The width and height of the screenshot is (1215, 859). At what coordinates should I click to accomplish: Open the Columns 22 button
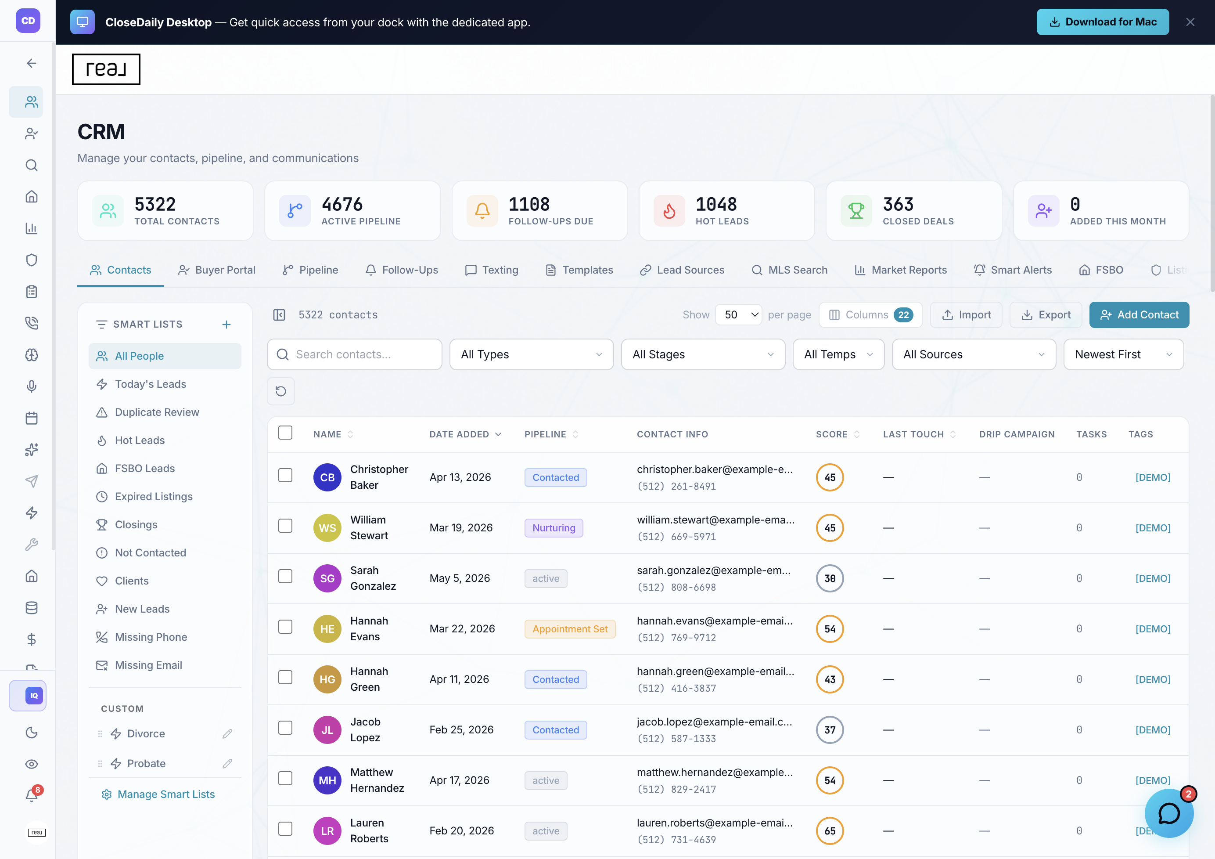870,315
